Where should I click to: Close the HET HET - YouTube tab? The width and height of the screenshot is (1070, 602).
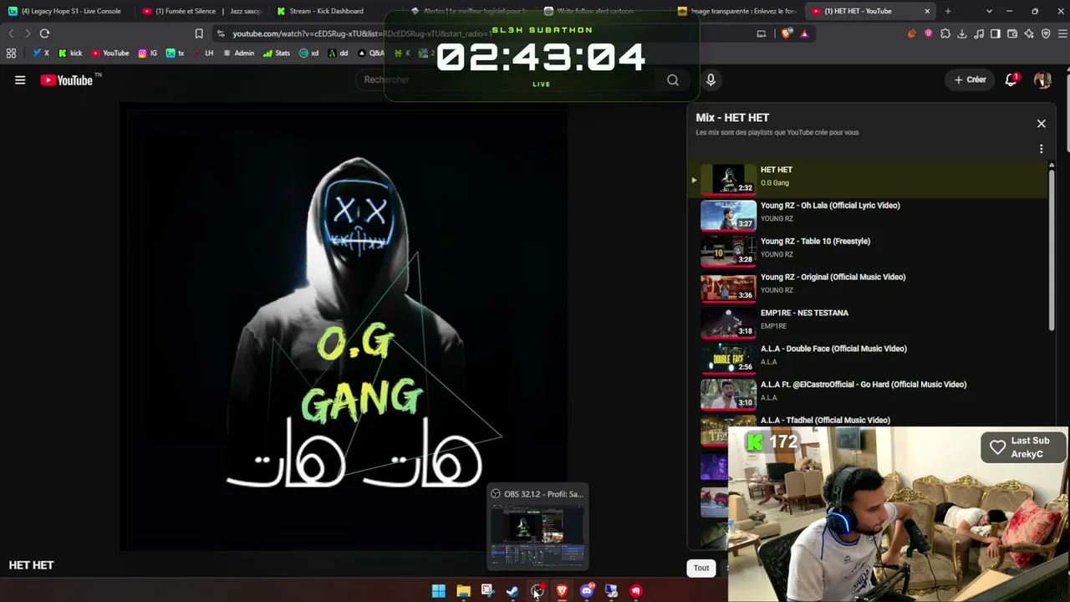tap(927, 11)
